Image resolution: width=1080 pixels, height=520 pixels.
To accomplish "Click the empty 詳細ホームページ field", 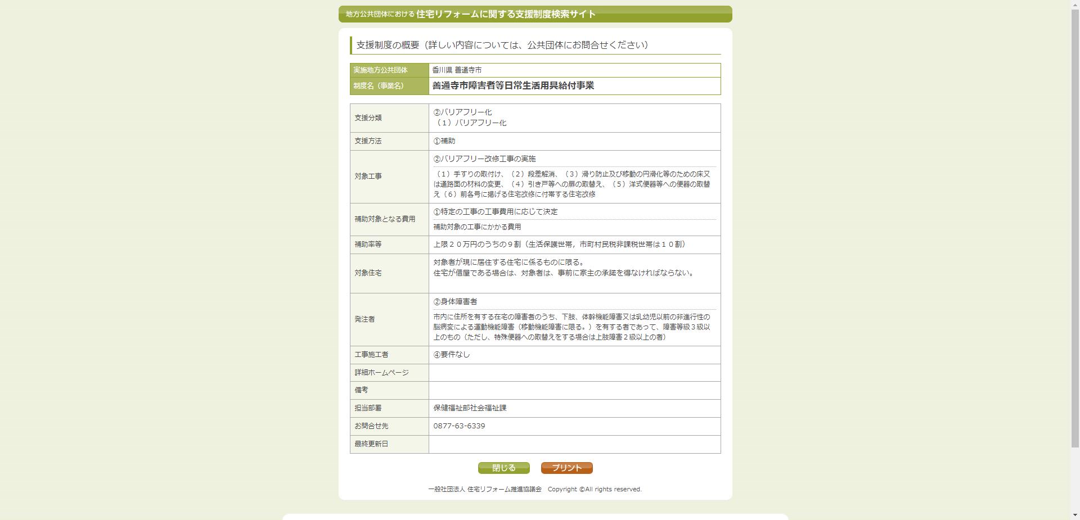I will [574, 372].
